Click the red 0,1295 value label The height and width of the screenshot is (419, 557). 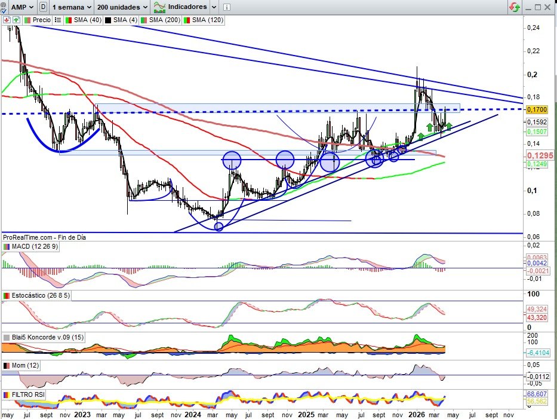(540, 155)
